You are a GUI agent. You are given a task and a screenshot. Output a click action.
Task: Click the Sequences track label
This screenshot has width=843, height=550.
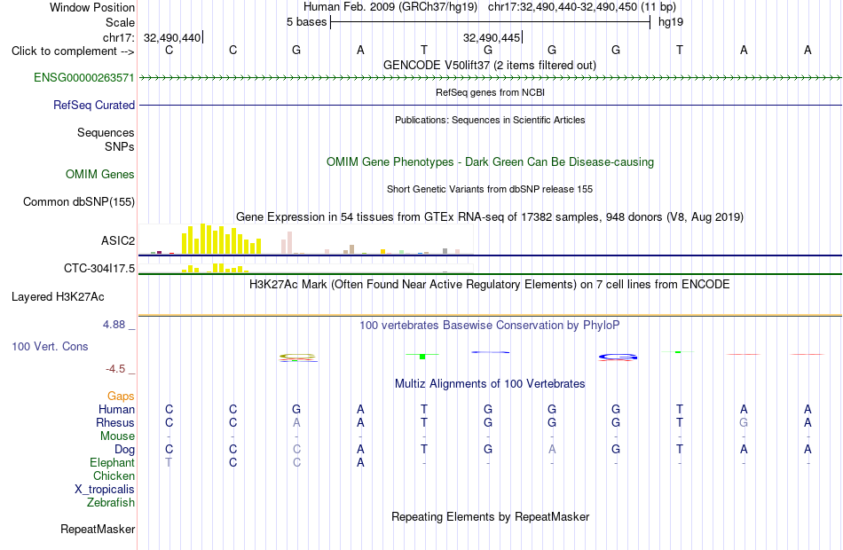click(x=106, y=132)
